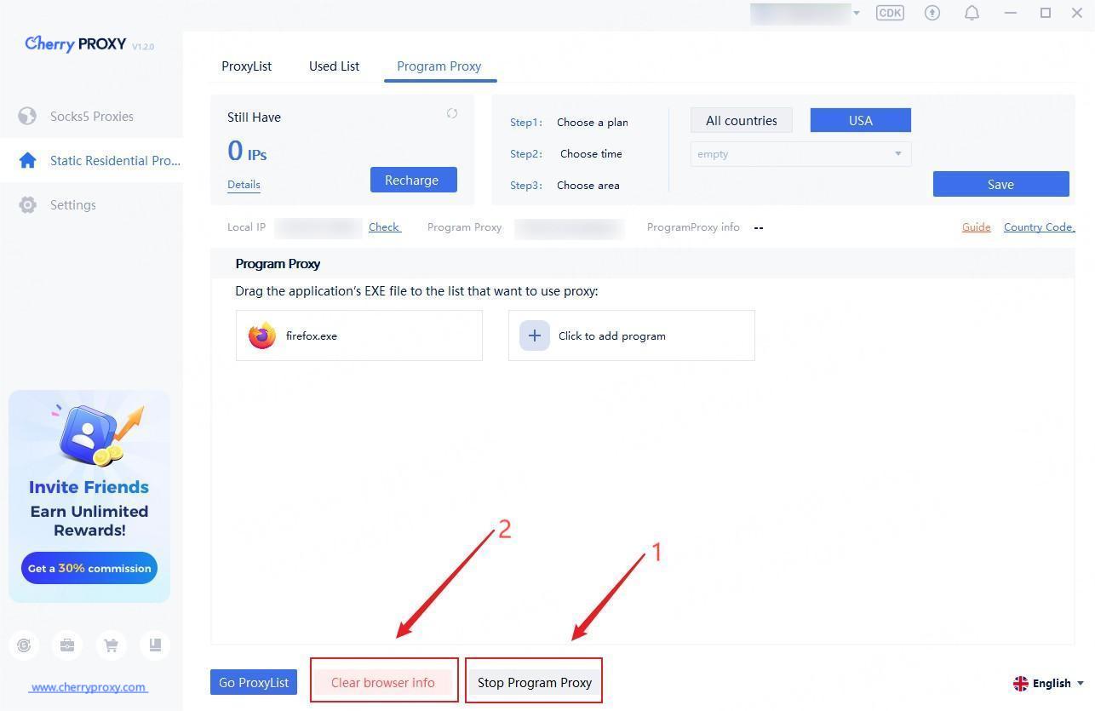Open the English language selector
The width and height of the screenshot is (1095, 711).
coord(1048,683)
